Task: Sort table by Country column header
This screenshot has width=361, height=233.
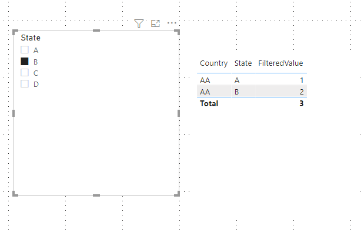Action: pyautogui.click(x=213, y=63)
